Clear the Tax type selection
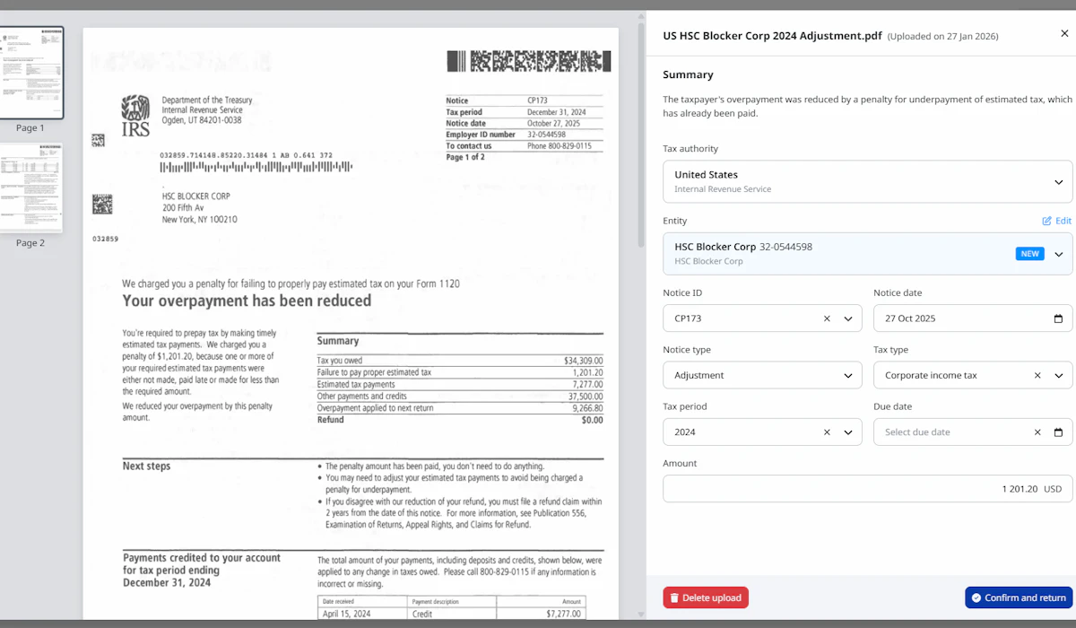The height and width of the screenshot is (628, 1076). tap(1037, 375)
